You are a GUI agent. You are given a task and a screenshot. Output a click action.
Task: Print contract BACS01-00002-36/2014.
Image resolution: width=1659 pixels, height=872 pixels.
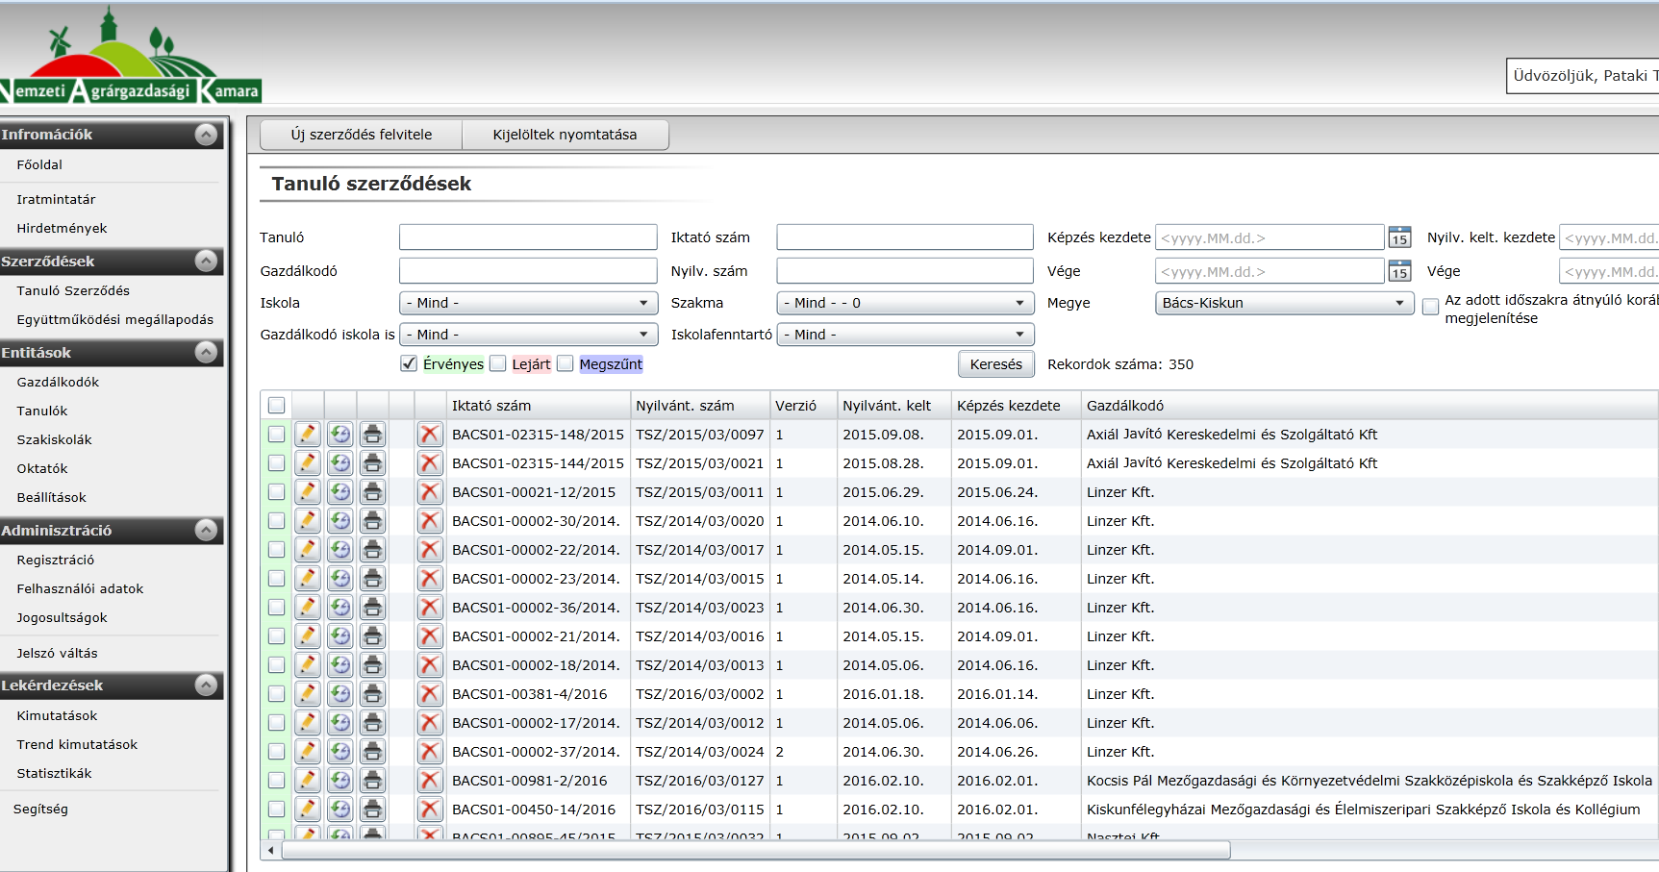(x=373, y=608)
